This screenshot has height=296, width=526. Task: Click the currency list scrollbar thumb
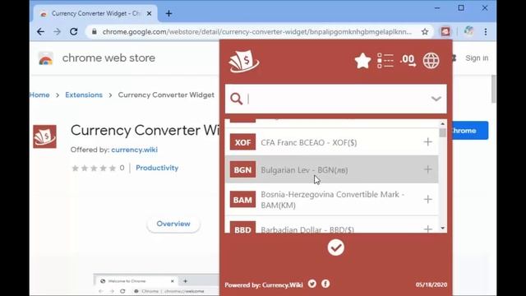pyautogui.click(x=442, y=132)
